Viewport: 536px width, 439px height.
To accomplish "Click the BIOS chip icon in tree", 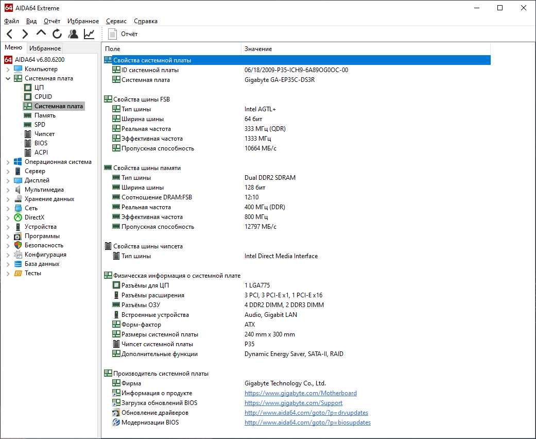I will [x=28, y=143].
